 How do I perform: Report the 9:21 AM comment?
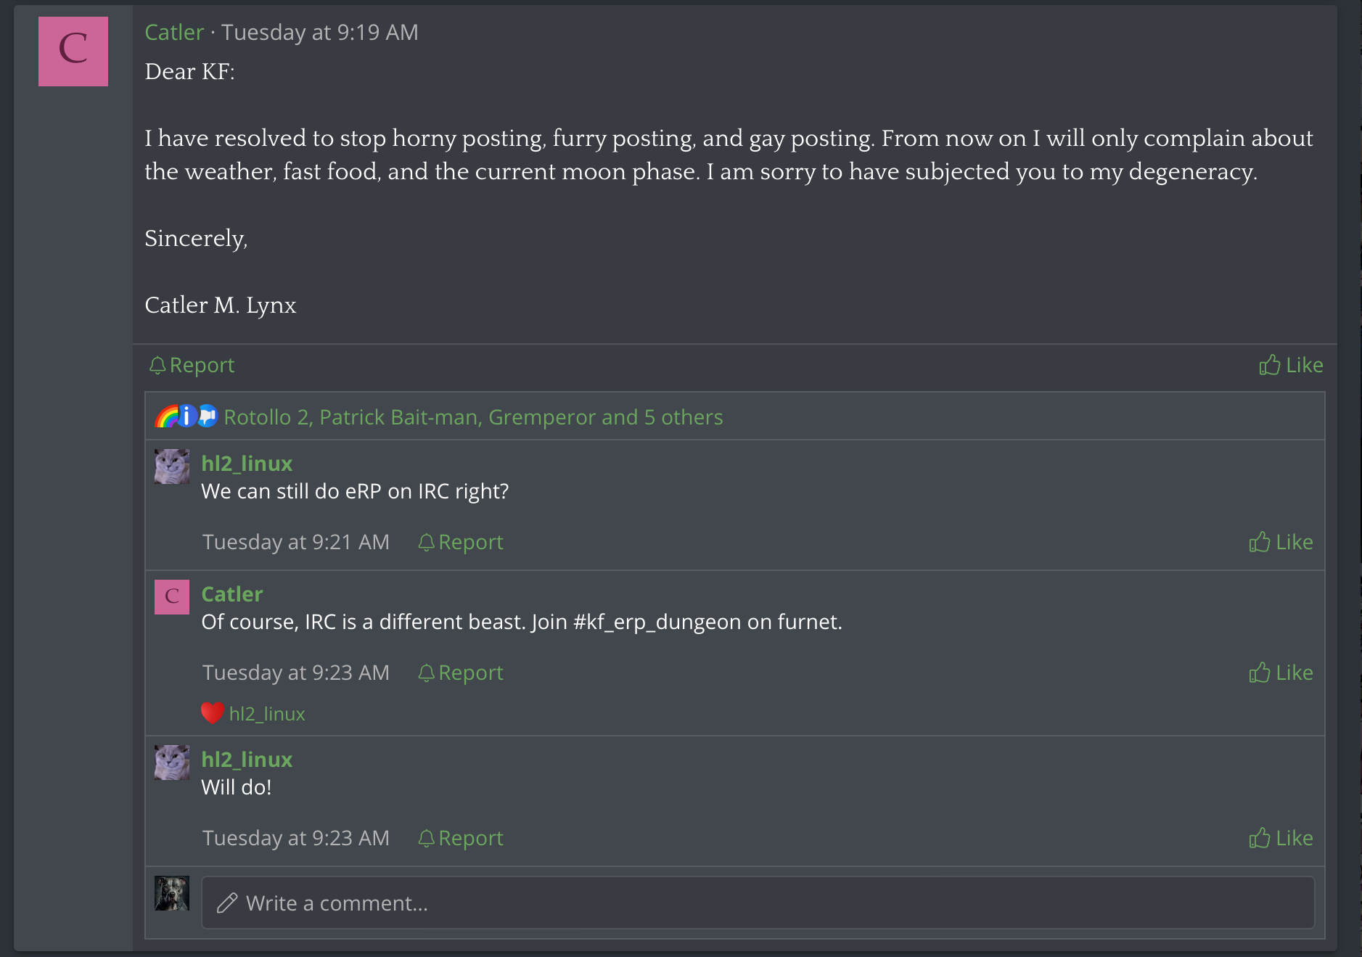[461, 542]
